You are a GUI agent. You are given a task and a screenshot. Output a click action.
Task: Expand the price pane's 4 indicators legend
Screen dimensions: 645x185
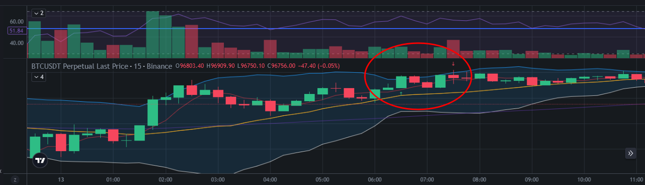[x=38, y=77]
